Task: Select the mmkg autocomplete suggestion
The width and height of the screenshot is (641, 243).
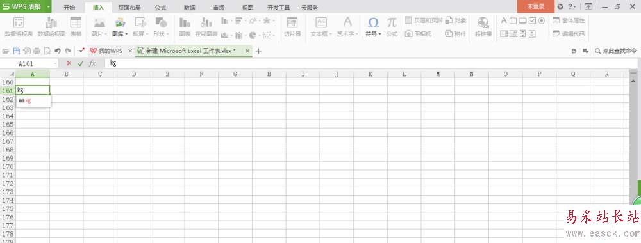Action: (33, 100)
